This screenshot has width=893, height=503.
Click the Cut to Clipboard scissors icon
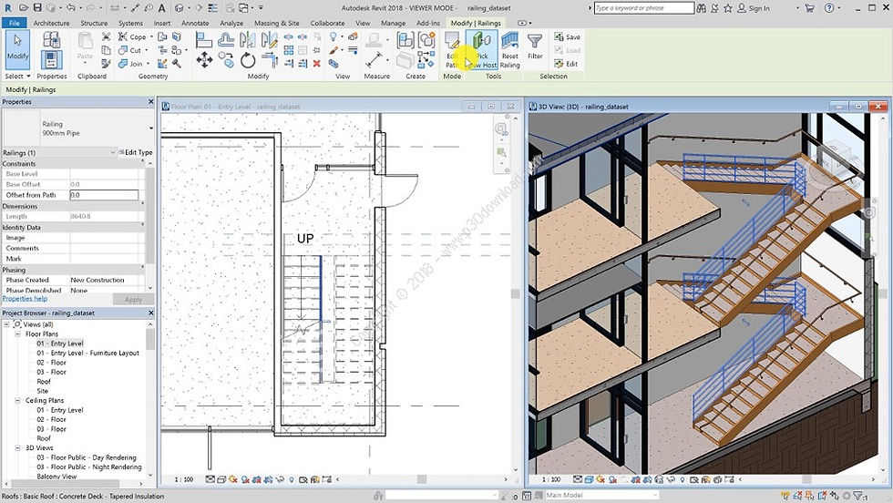coord(106,36)
